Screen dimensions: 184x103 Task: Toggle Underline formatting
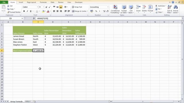pos(31,11)
